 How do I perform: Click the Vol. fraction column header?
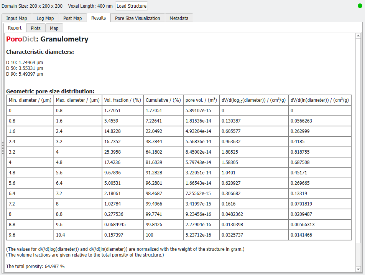123,100
